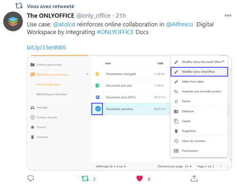Go to previous page with left chevron
This screenshot has width=237, height=185.
[x=221, y=166]
